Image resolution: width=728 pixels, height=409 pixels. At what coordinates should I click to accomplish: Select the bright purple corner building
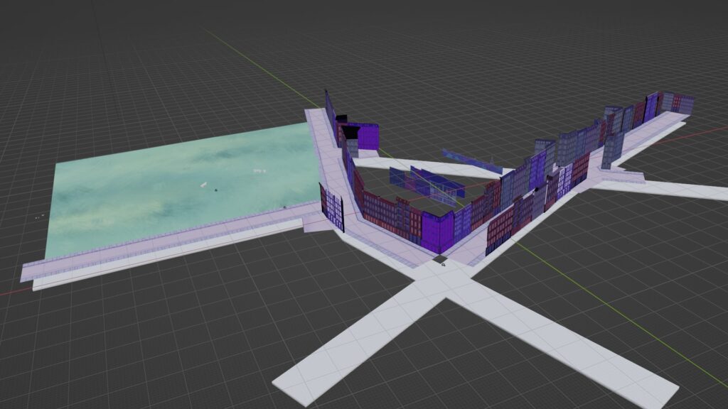(437, 231)
